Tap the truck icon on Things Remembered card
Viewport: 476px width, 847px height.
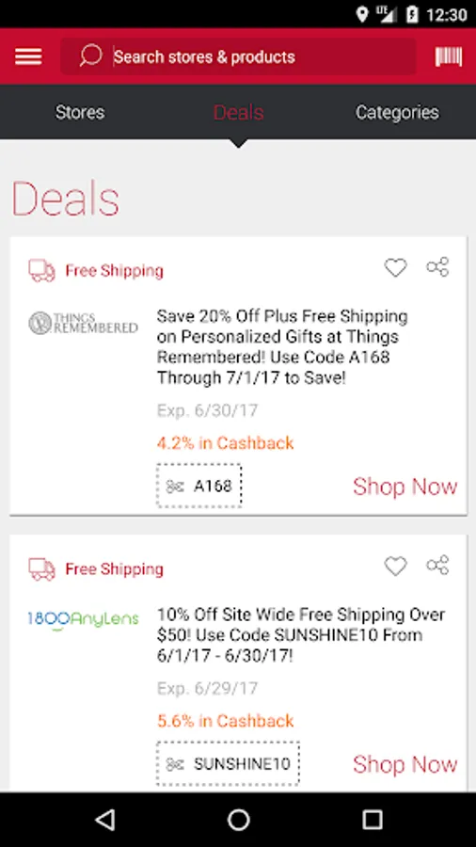coord(41,271)
